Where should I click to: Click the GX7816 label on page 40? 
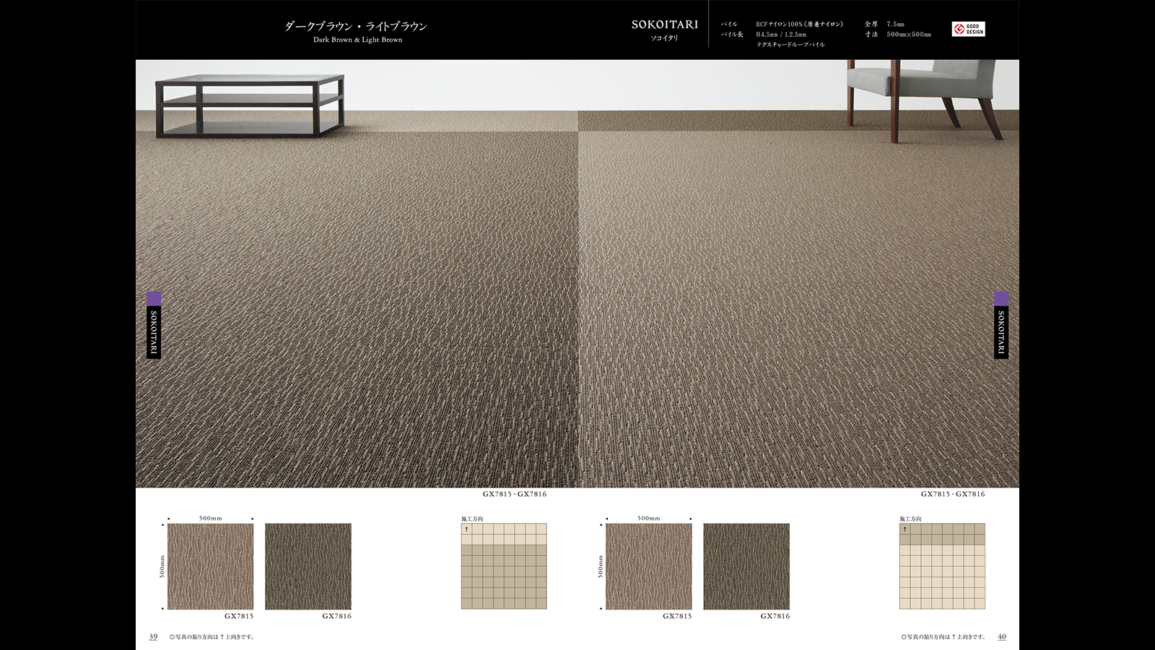(x=775, y=616)
